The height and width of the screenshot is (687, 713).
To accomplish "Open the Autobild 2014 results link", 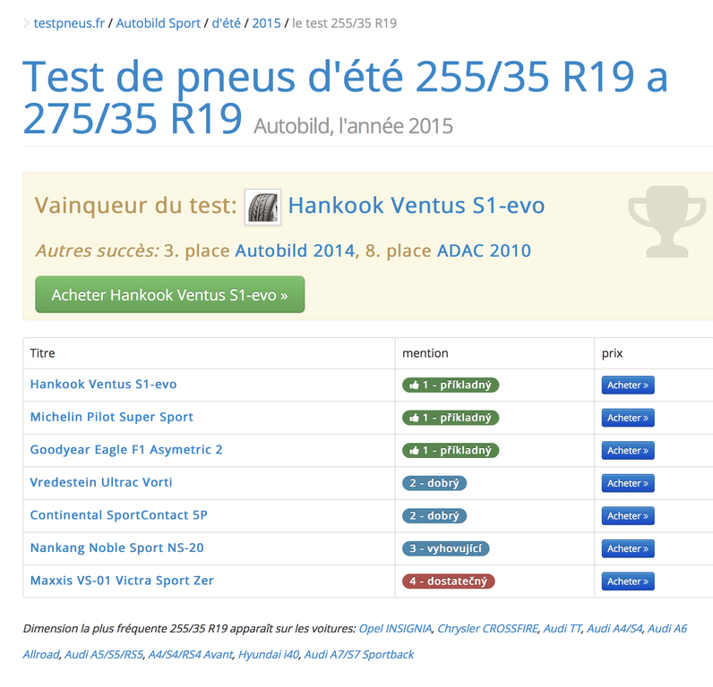I will pos(295,251).
